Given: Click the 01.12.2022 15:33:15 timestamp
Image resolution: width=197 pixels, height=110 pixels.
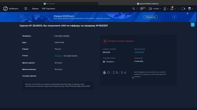Looking at the screenshot, I should (70, 56).
